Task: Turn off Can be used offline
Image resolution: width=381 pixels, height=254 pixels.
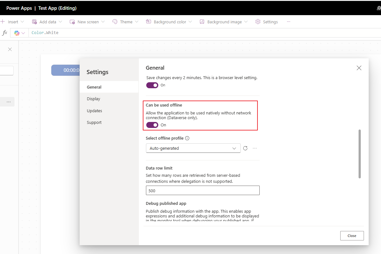Action: pos(152,125)
